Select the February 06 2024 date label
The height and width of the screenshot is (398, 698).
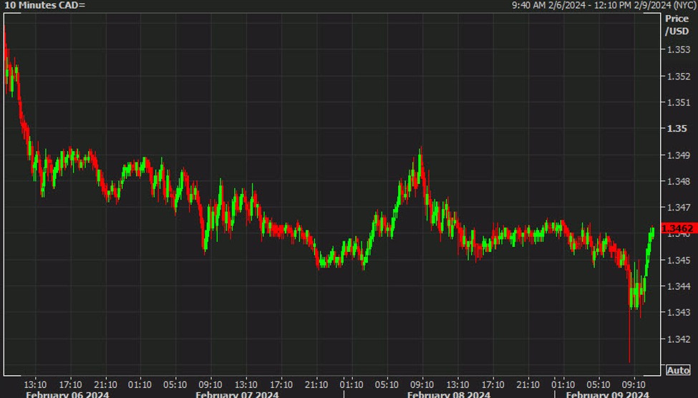coord(67,394)
